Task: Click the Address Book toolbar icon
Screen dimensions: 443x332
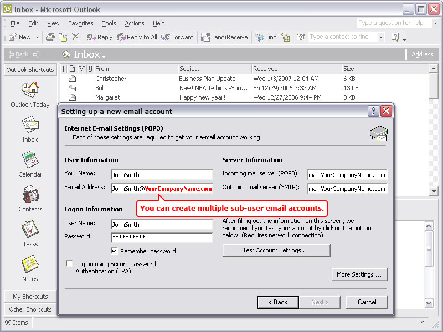Action: click(x=301, y=37)
